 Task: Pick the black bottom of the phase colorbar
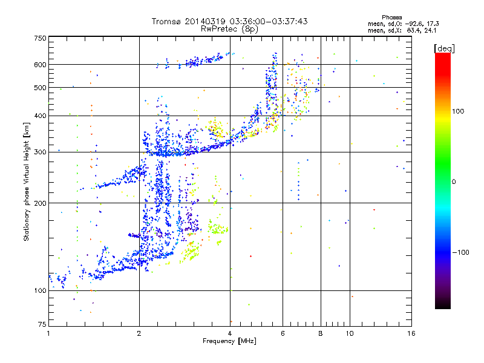tap(443, 306)
